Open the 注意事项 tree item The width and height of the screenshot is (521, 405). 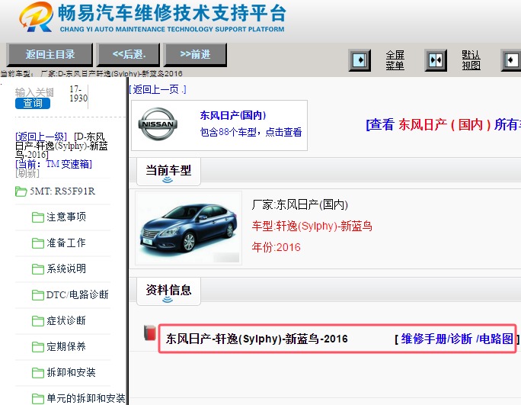66,217
